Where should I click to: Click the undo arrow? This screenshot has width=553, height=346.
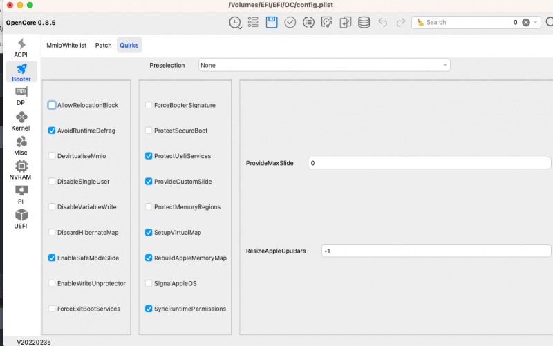[383, 23]
